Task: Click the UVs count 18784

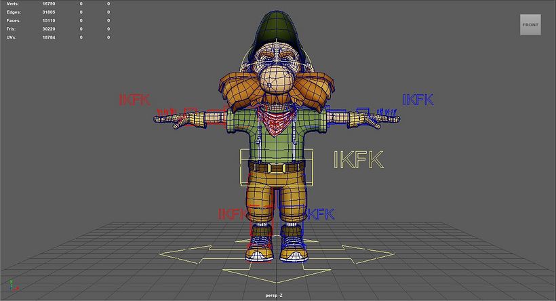Action: (49, 37)
